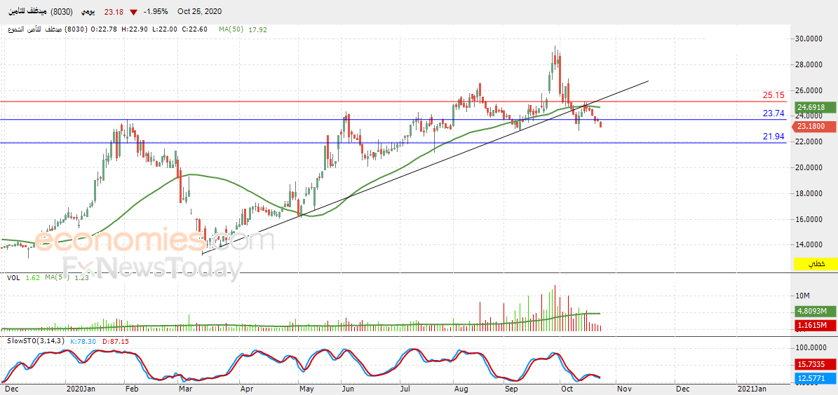Click the green 24.6918 moving average price tag
Image resolution: width=838 pixels, height=395 pixels.
pyautogui.click(x=814, y=107)
